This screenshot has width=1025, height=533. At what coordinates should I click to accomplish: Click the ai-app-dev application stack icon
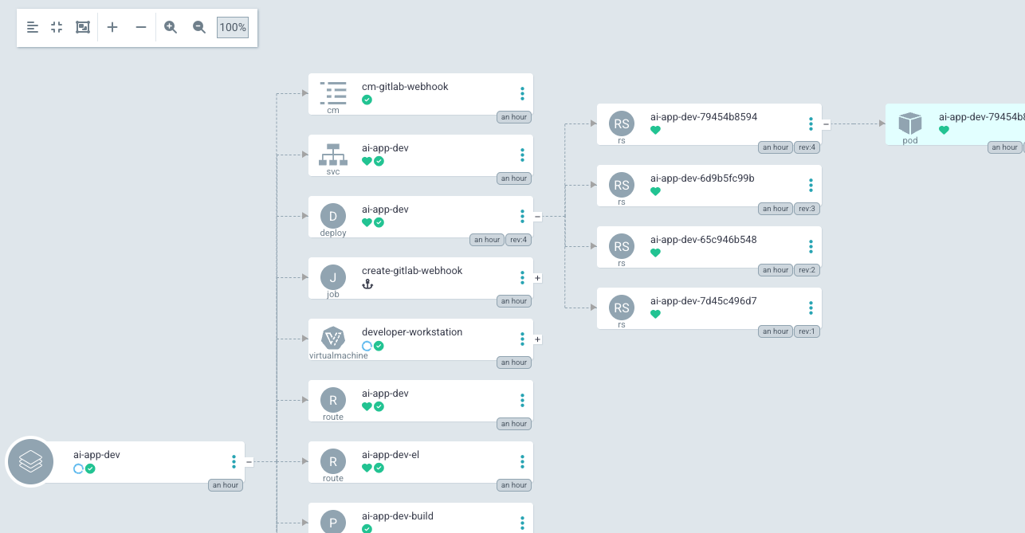(30, 461)
